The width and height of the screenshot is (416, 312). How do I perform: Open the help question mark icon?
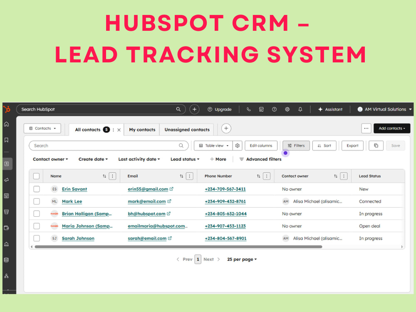tap(274, 109)
